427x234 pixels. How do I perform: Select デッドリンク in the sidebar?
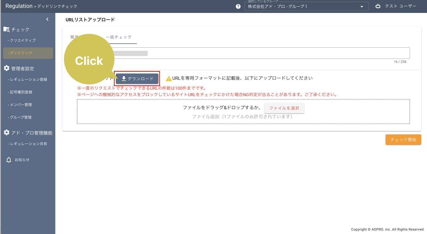[28, 53]
